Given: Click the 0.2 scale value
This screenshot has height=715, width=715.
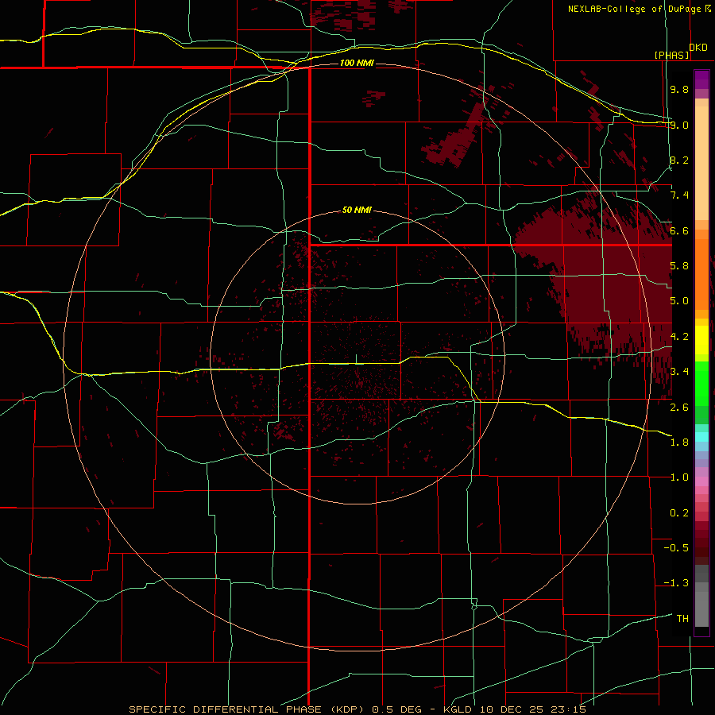Looking at the screenshot, I should (x=679, y=513).
